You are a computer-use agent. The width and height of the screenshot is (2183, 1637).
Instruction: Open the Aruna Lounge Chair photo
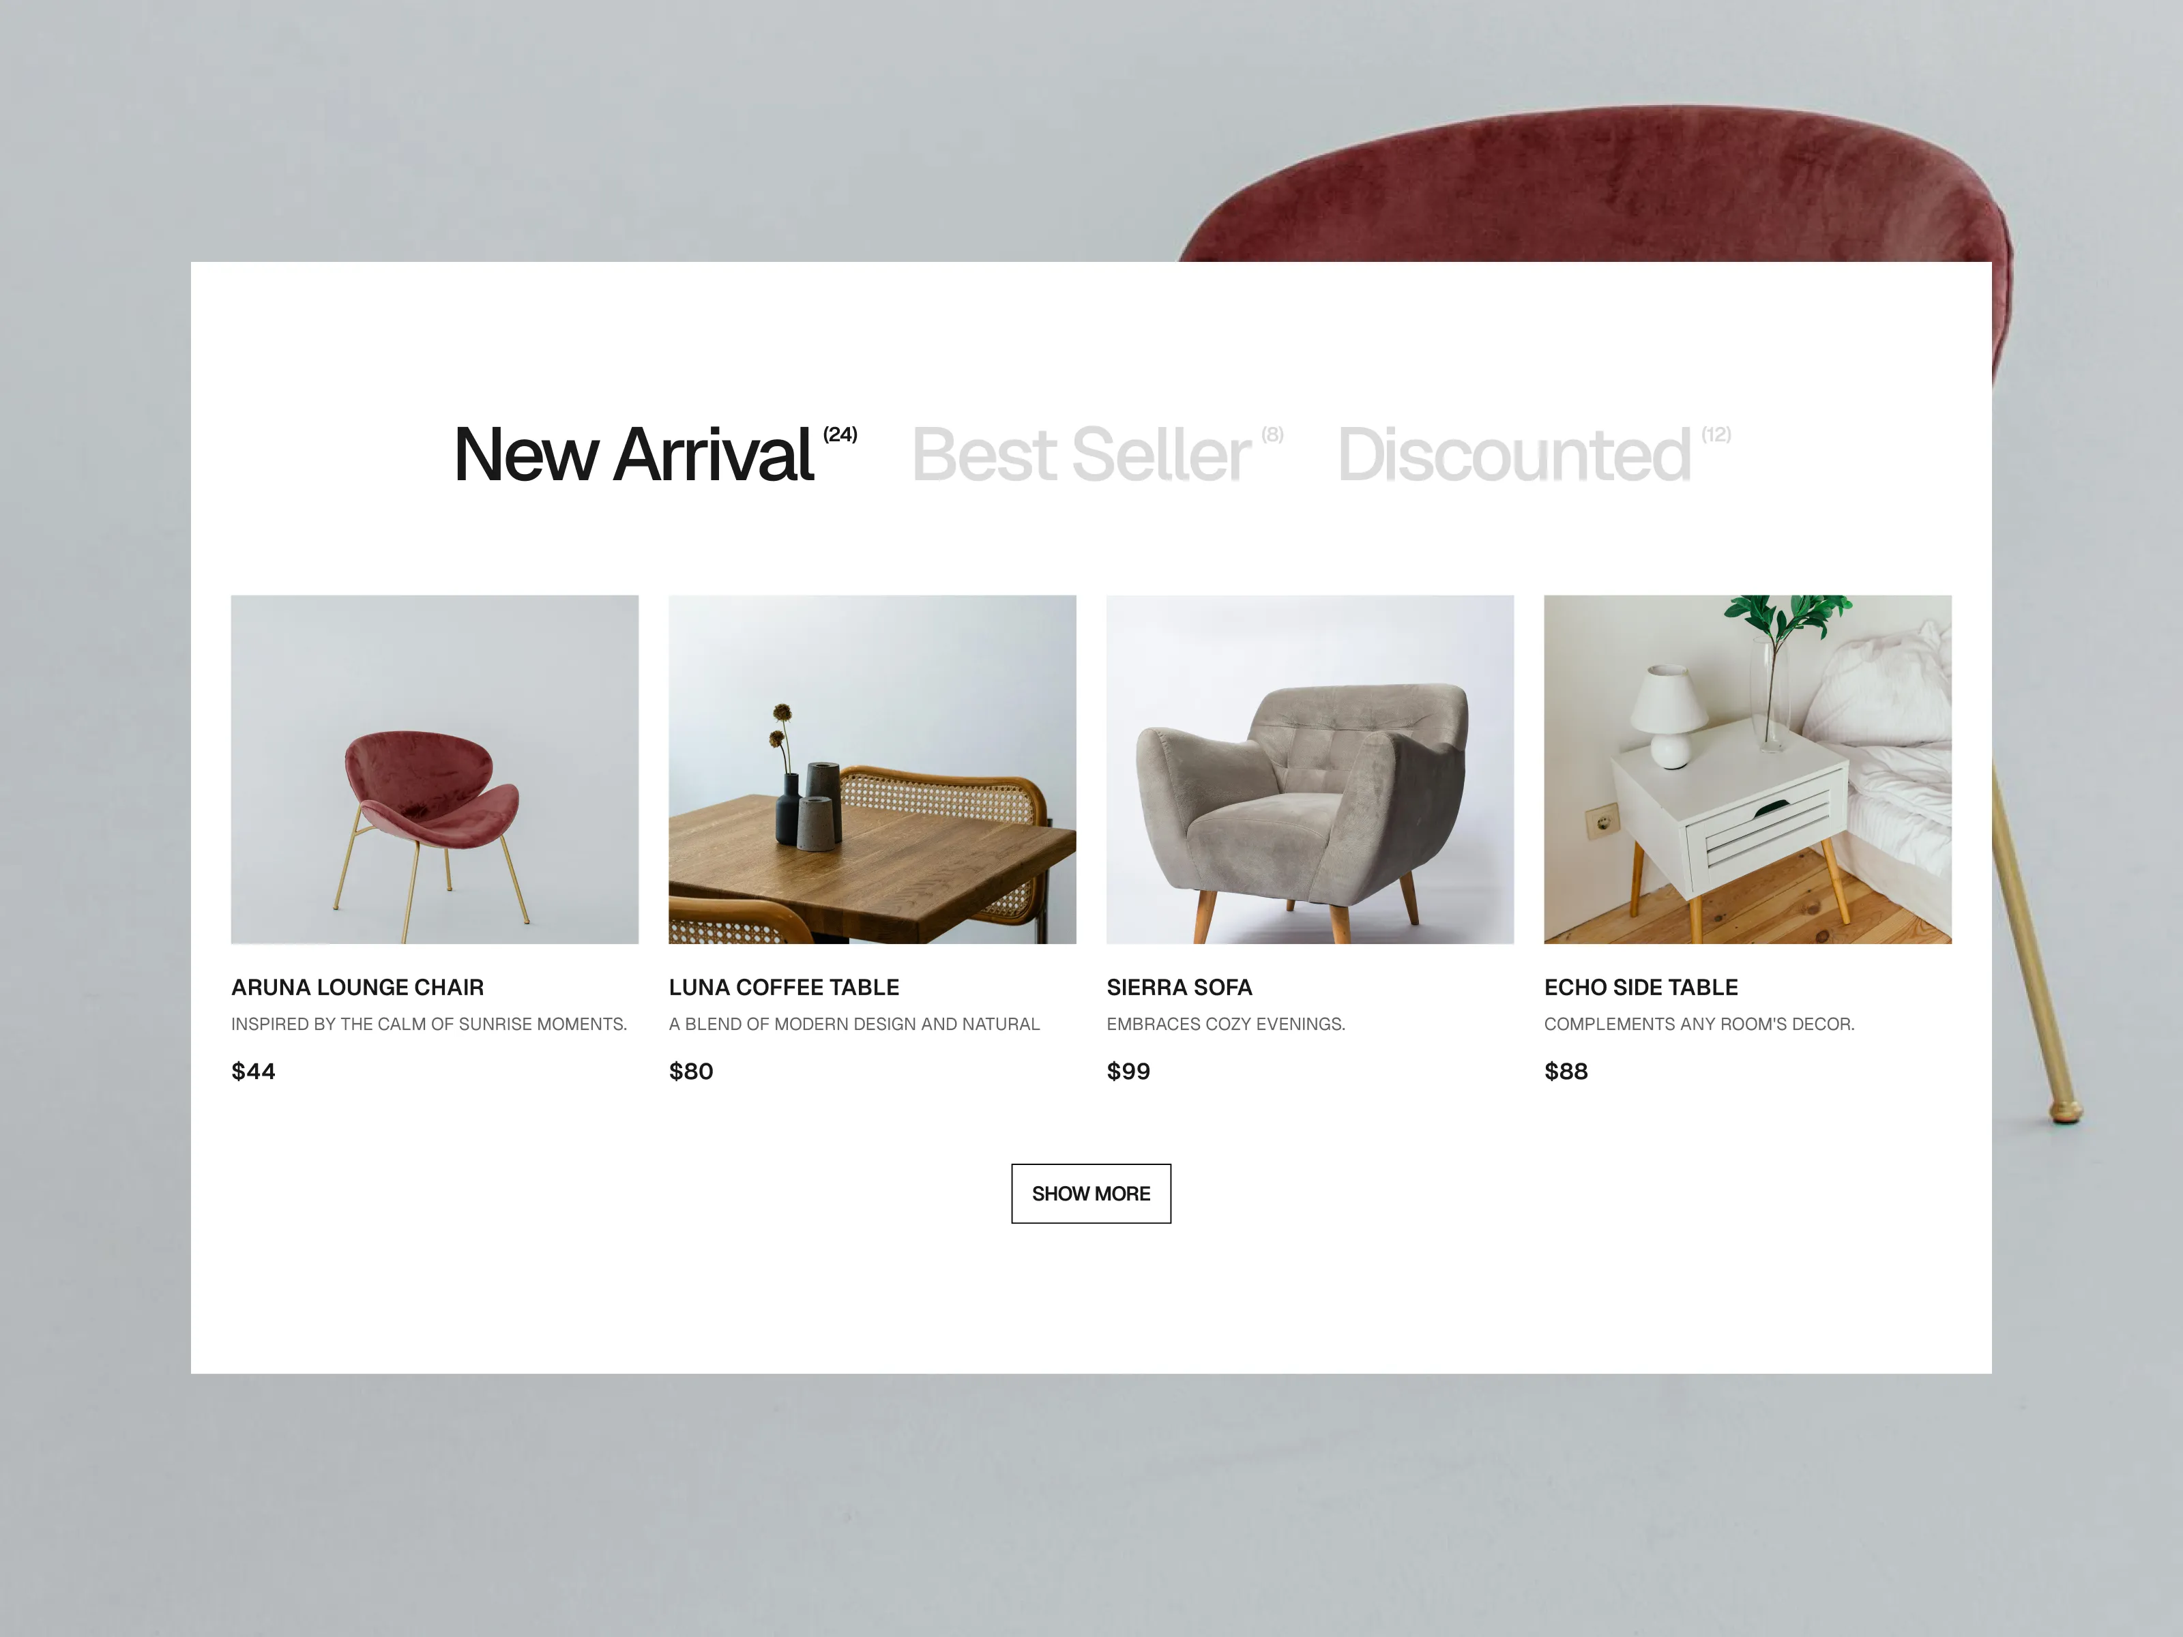click(435, 769)
